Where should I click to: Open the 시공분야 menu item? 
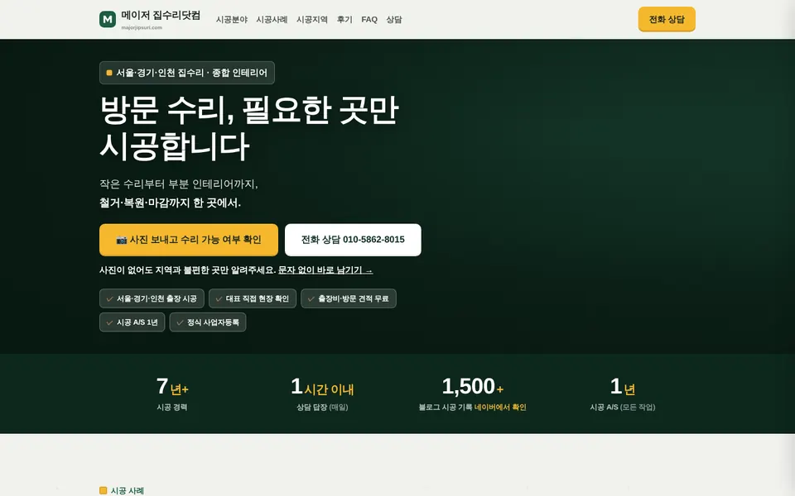pyautogui.click(x=232, y=20)
